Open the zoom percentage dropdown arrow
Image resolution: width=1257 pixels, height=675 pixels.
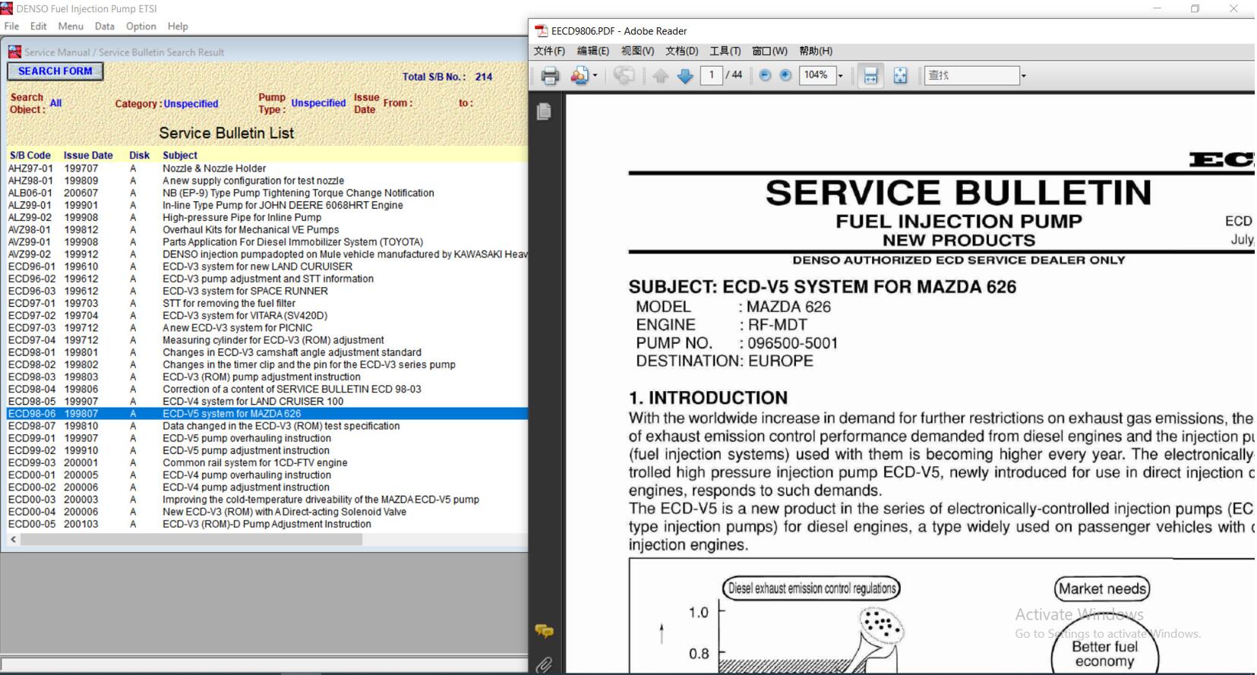click(840, 75)
